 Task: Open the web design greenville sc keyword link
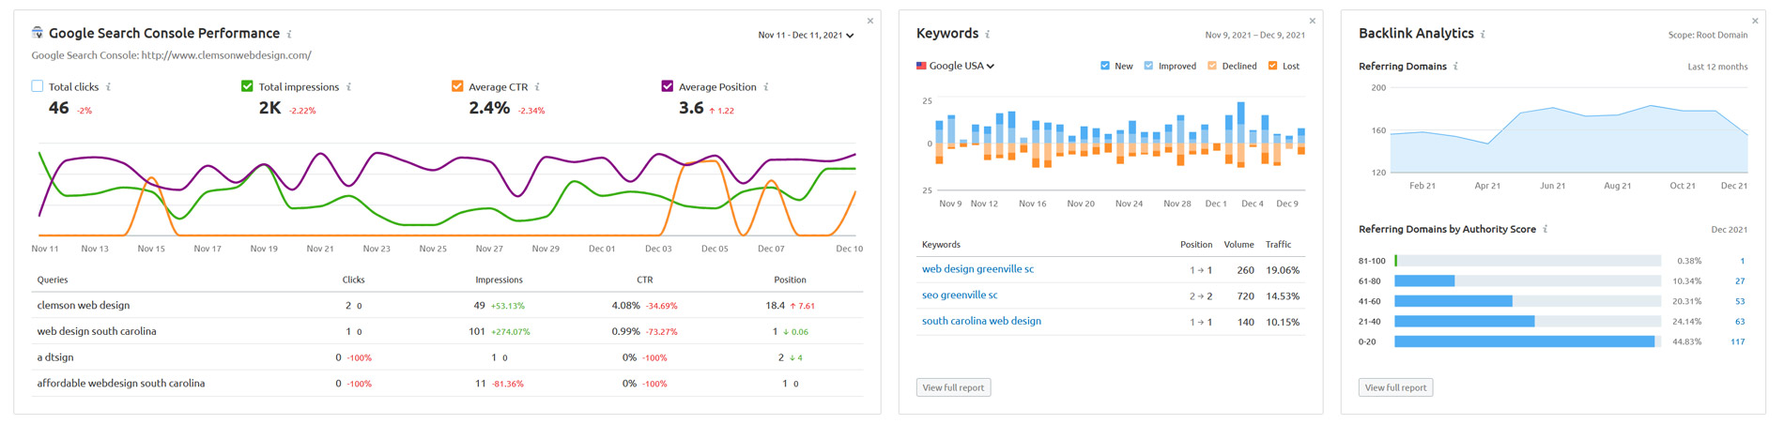click(977, 269)
